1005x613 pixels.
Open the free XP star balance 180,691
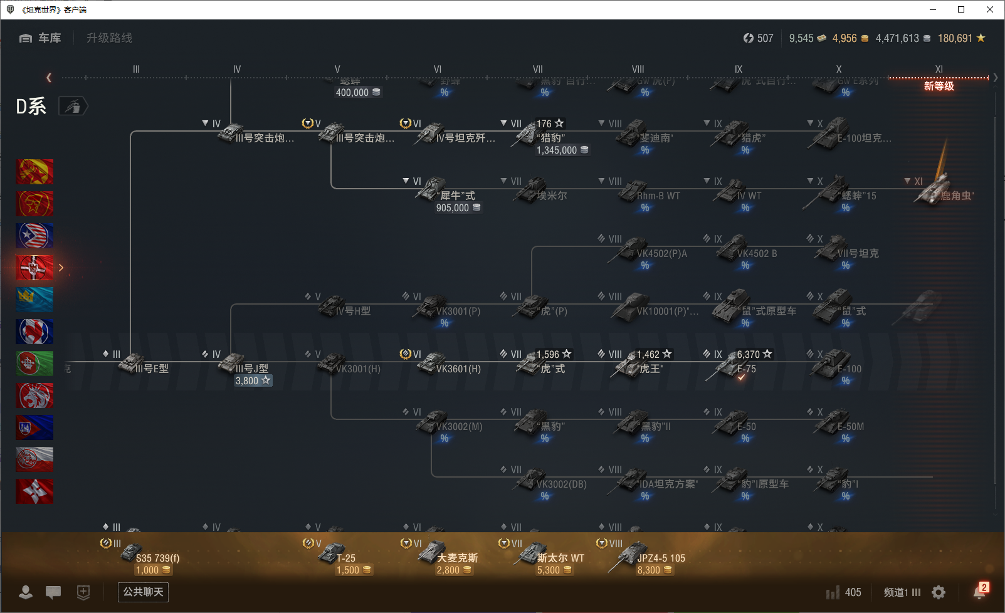click(x=962, y=38)
